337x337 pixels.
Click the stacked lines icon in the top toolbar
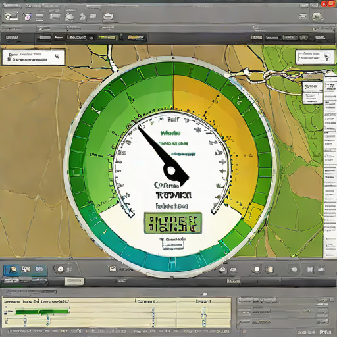point(39,17)
